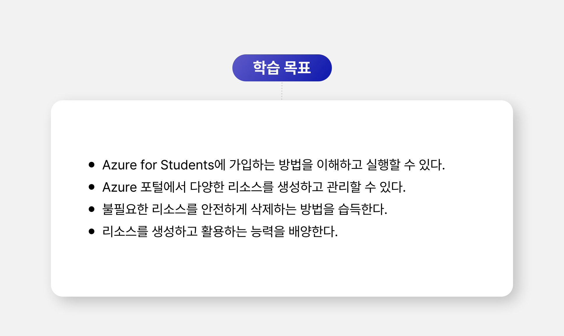Click the word "활용하는" in fourth bullet
The image size is (564, 336).
224,231
